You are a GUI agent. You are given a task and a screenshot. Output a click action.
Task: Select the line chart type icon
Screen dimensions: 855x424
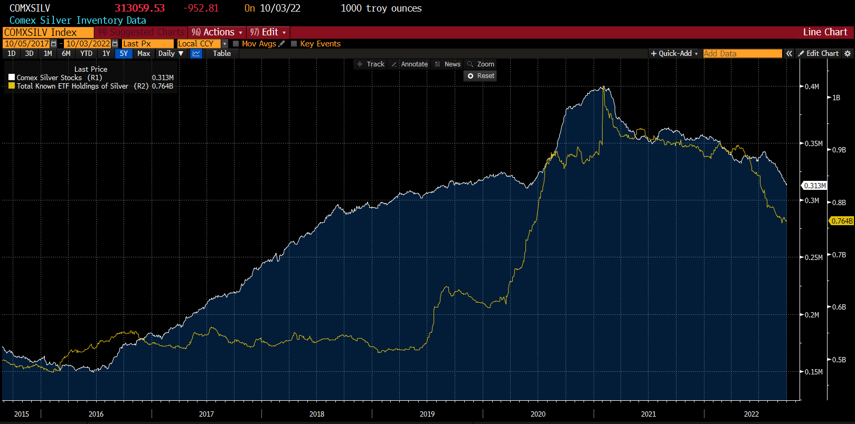point(196,53)
